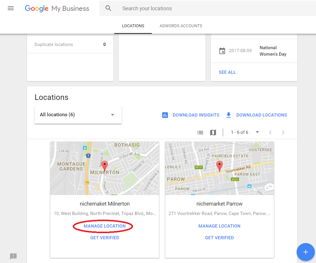This screenshot has height=263, width=316.
Task: Click the nichemaket Milnerton title
Action: [x=105, y=204]
